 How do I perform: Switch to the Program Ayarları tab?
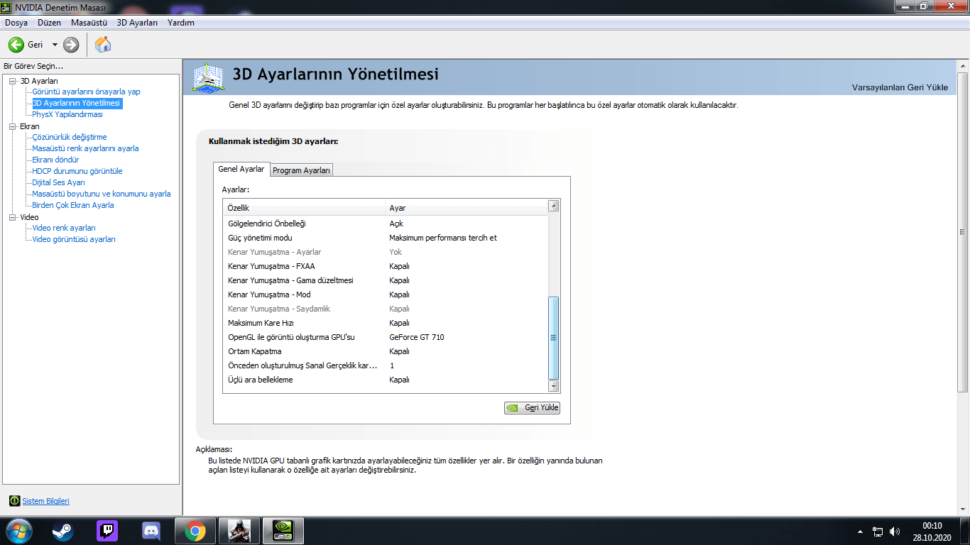click(302, 170)
